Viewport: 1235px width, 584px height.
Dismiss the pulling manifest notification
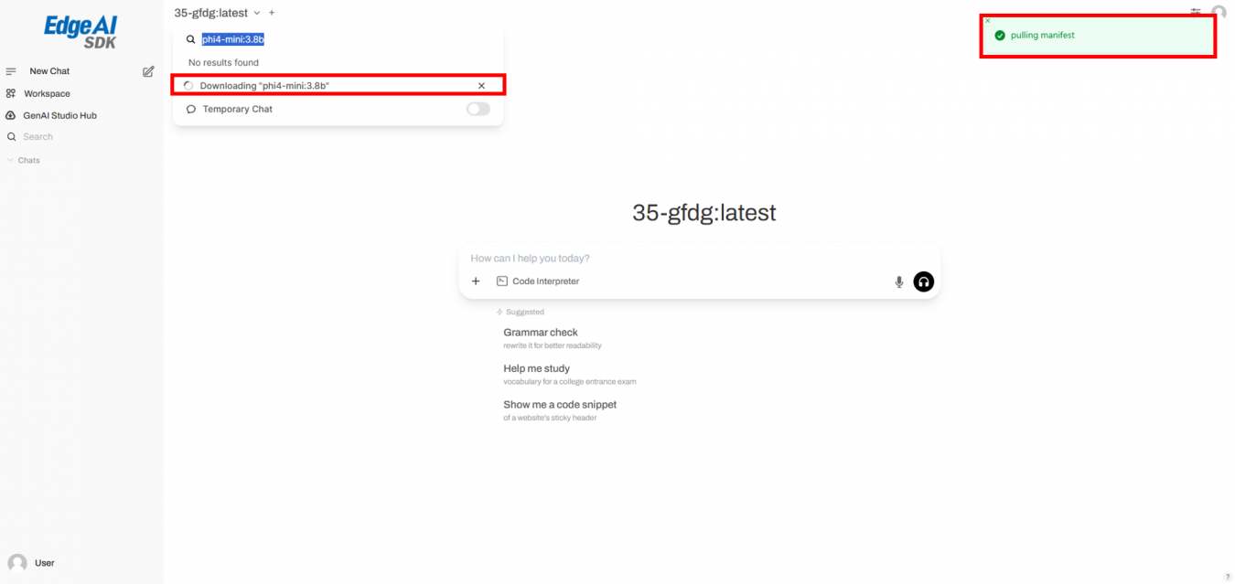pyautogui.click(x=988, y=20)
